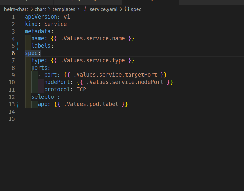This screenshot has height=191, width=244.
Task: Click .Values.service.type template expression
Action: pos(92,60)
